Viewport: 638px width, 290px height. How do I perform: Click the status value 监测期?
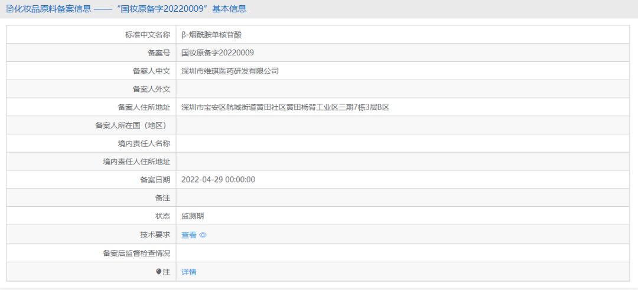[193, 216]
